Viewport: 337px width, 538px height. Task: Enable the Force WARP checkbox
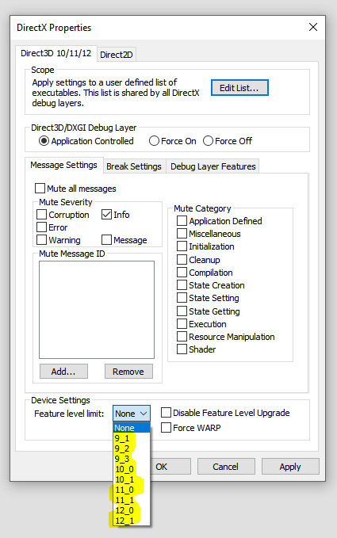click(x=166, y=428)
